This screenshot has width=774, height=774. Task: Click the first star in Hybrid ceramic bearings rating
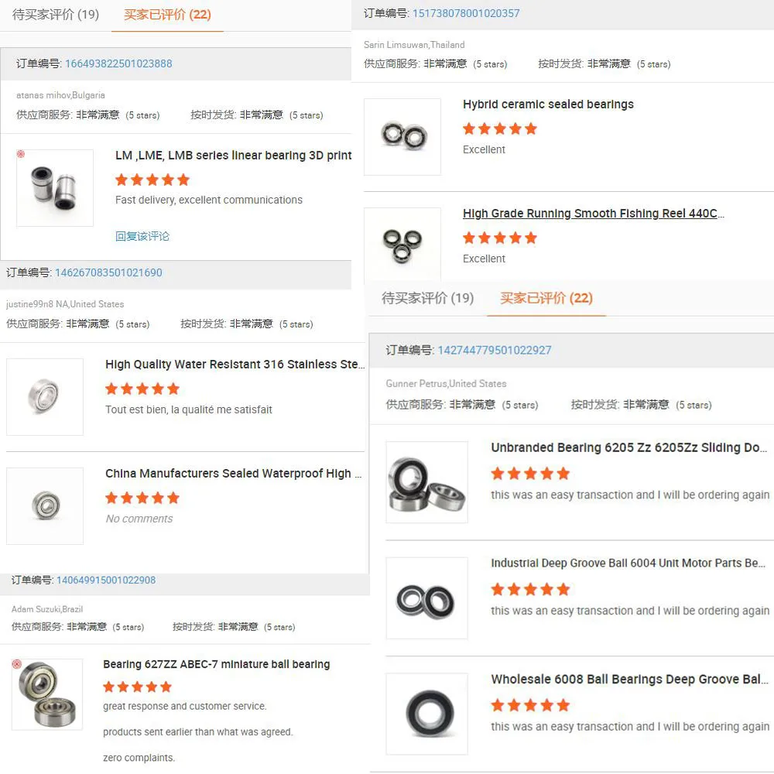pos(469,128)
